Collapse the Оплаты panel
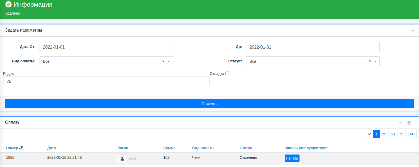The height and width of the screenshot is (167, 419). point(400,123)
